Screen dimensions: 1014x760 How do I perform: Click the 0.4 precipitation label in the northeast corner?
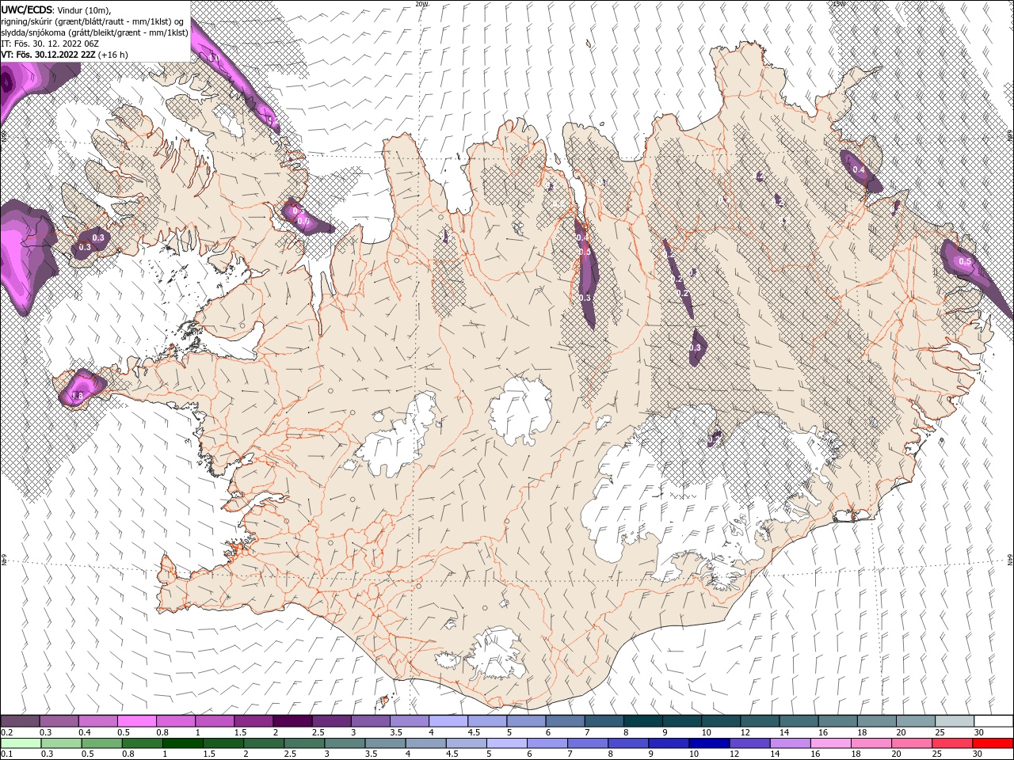(858, 169)
